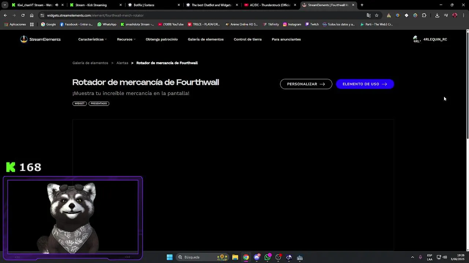Viewport: 469px width, 263px height.
Task: Open the Apps grid shortcut in bookmarks bar
Action: (32, 24)
